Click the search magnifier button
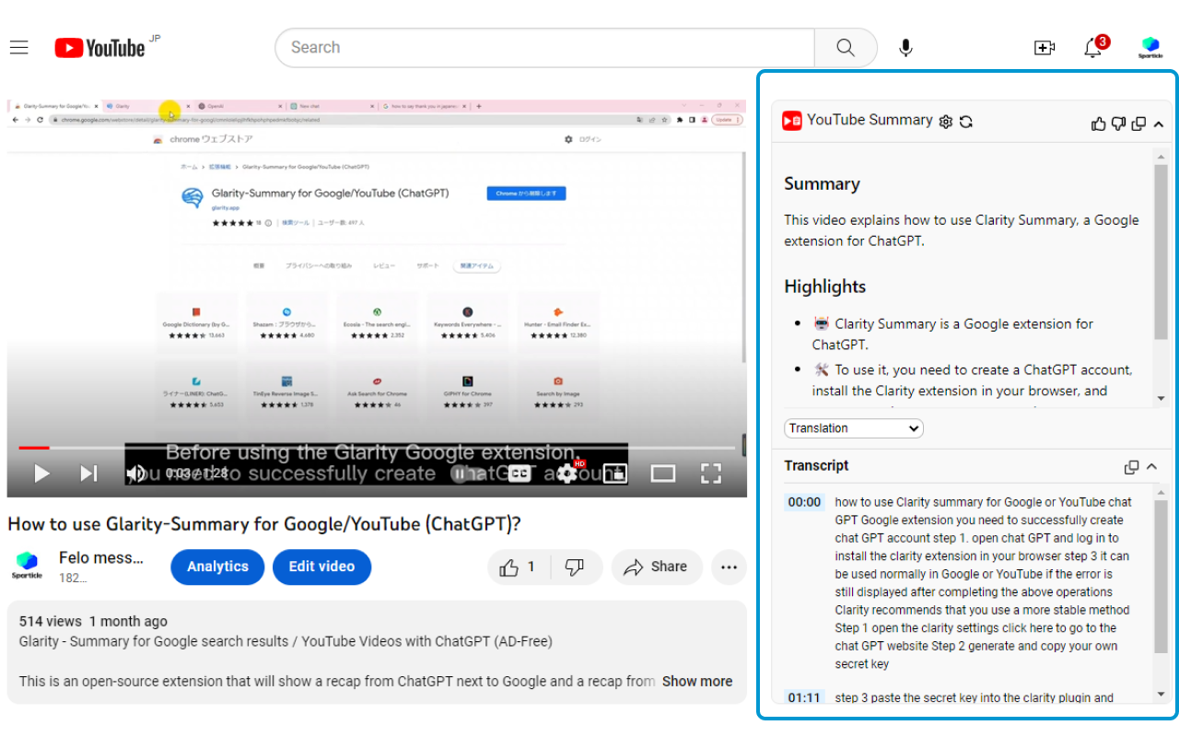 [x=846, y=48]
